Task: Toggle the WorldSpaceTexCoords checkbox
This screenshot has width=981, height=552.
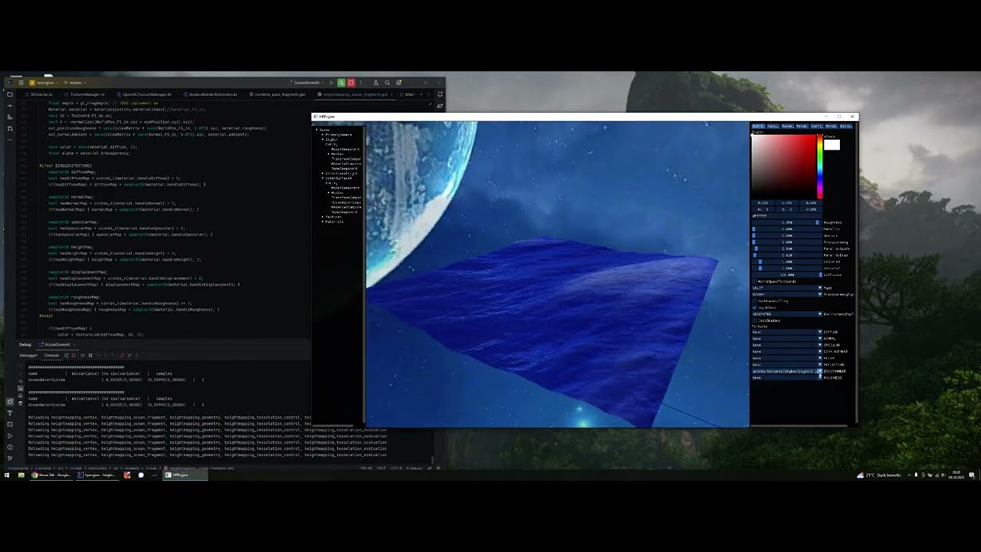Action: [755, 281]
